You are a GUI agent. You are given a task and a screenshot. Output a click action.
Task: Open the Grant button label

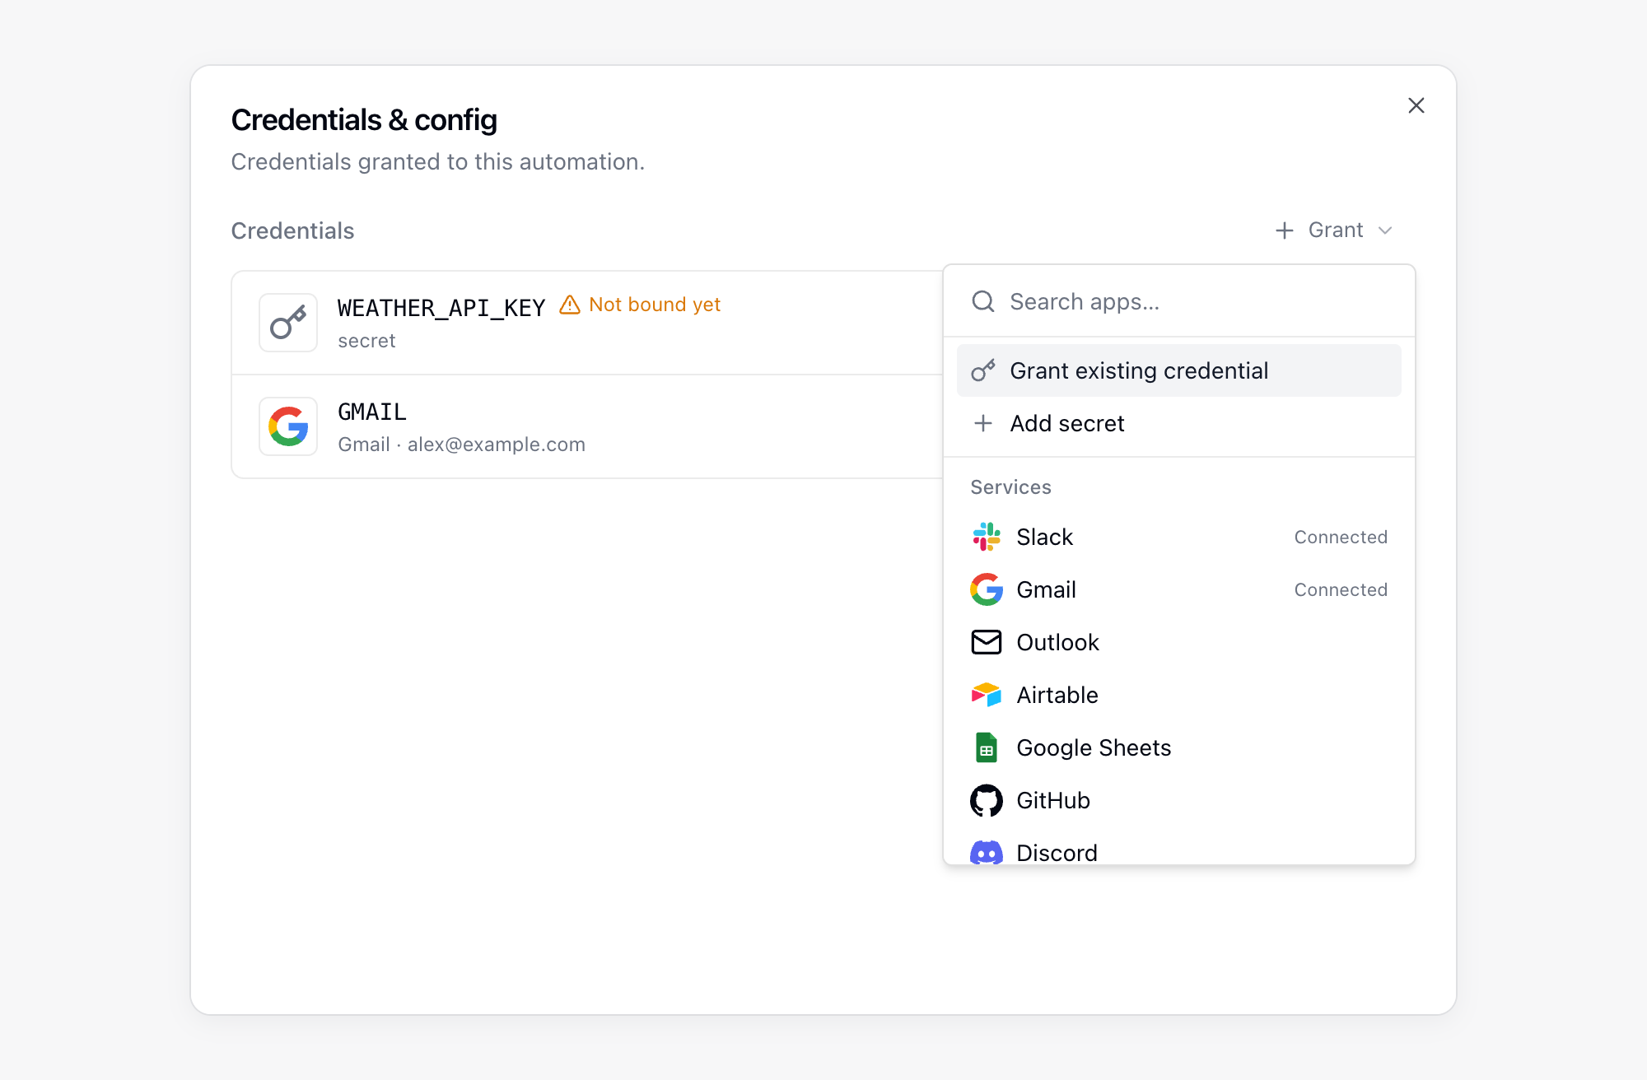[1336, 230]
